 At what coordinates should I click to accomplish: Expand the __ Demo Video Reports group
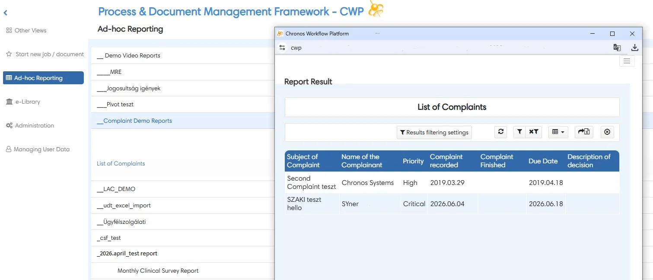point(128,55)
